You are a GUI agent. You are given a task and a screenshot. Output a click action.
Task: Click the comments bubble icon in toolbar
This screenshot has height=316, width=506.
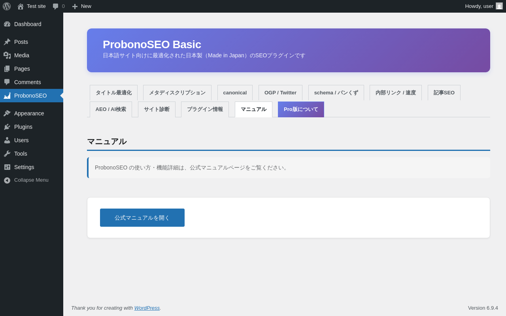click(56, 6)
